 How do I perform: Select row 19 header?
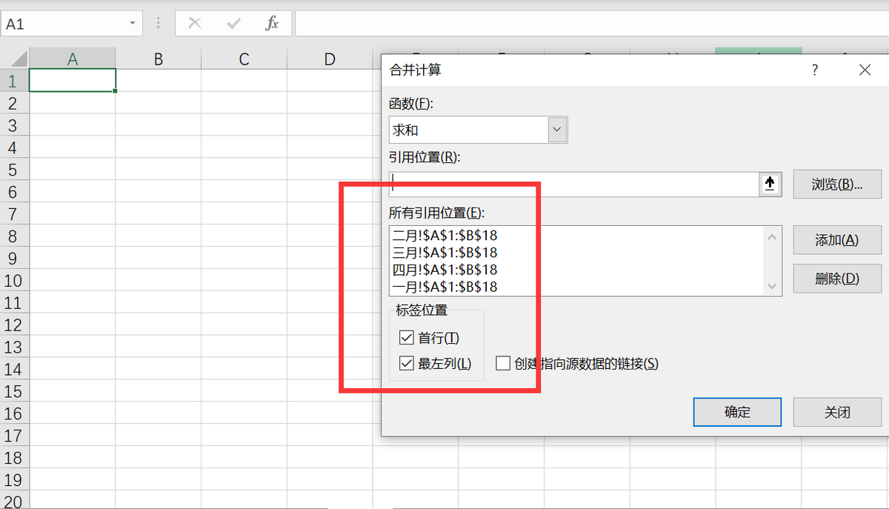pos(14,479)
